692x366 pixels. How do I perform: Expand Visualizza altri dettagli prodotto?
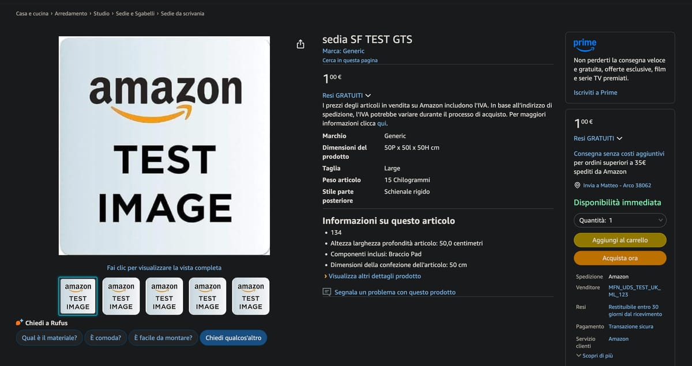(x=375, y=276)
